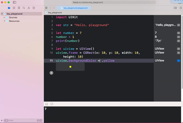Click the yellow square view preview
Screen dimensions: 183x123
tap(70, 67)
